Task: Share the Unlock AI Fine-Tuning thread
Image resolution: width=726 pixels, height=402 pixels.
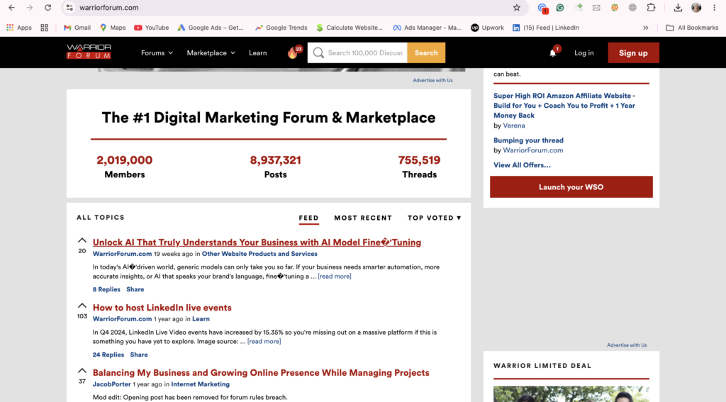Action: coord(135,289)
